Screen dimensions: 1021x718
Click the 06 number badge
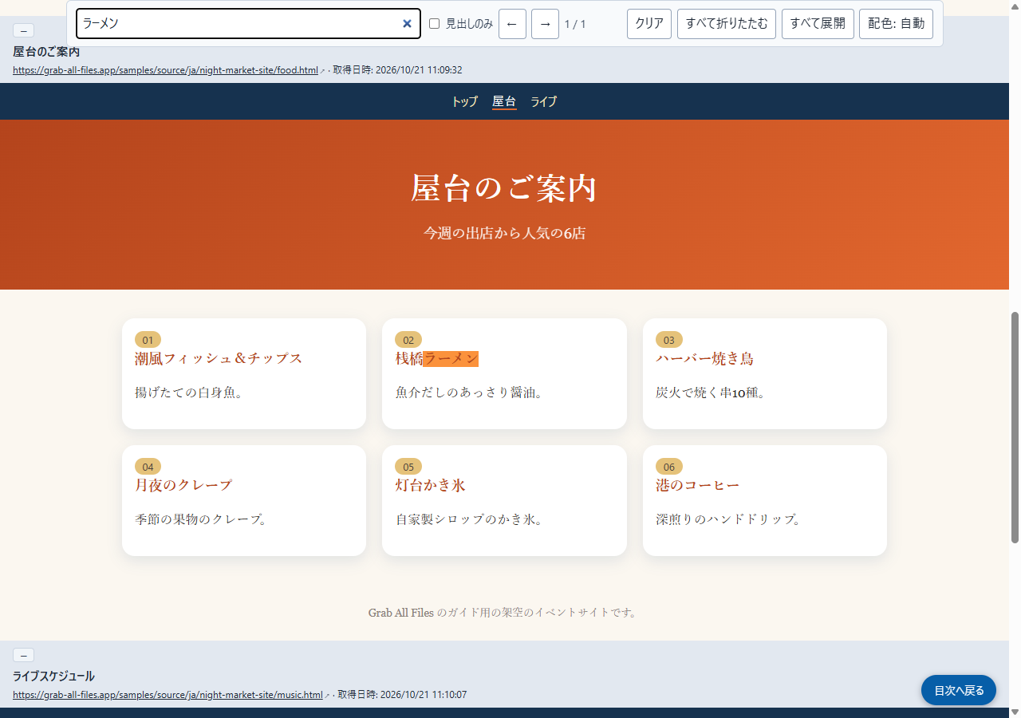click(669, 467)
